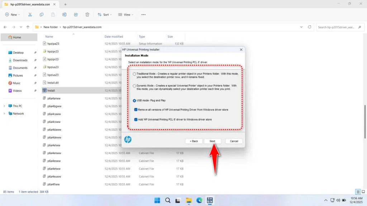
Task: Refresh the folder view
Action: click(x=309, y=27)
